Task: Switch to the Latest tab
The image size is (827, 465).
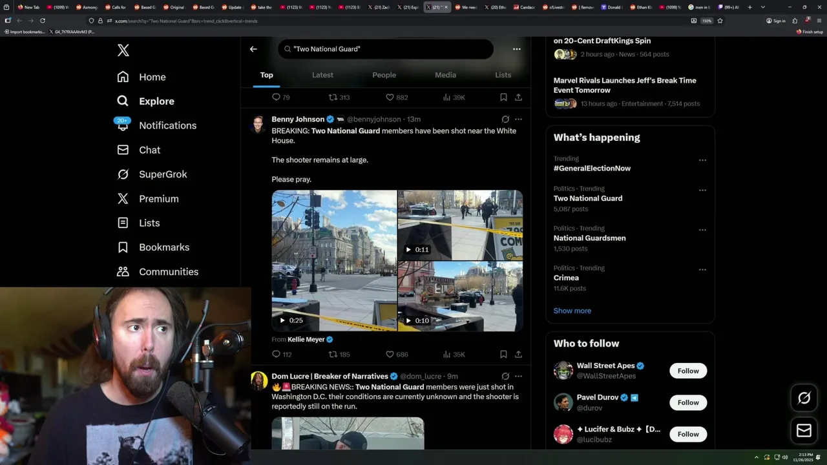Action: point(322,75)
